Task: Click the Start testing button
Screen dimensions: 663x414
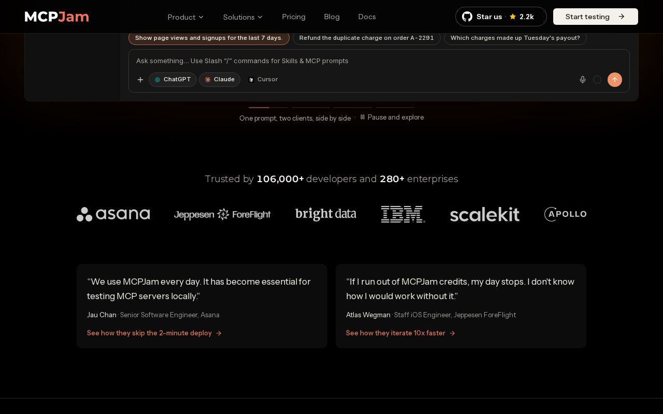Action: 596,17
